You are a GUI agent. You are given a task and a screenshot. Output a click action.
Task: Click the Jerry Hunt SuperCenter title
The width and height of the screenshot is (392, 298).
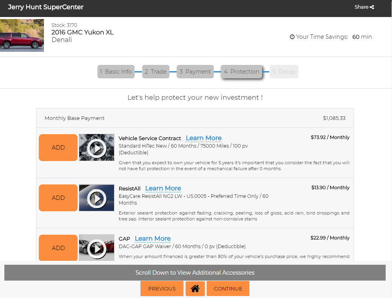(46, 7)
